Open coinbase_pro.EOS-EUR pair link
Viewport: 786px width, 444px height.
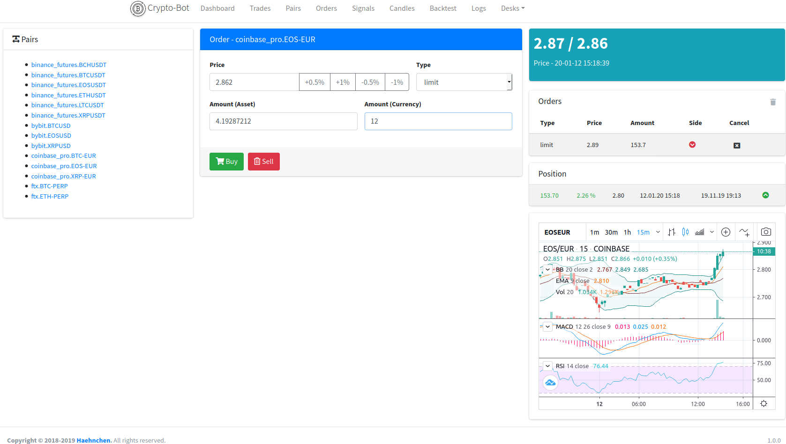click(64, 166)
